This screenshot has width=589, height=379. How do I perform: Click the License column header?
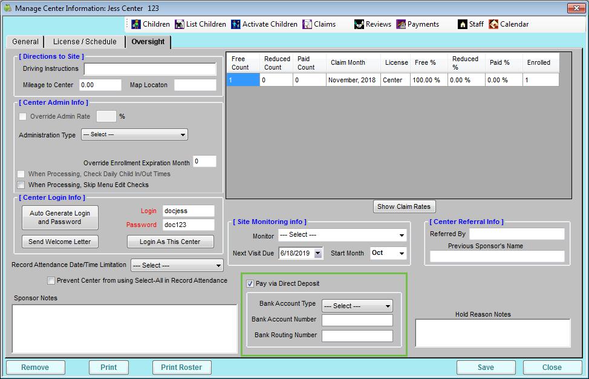tap(395, 63)
